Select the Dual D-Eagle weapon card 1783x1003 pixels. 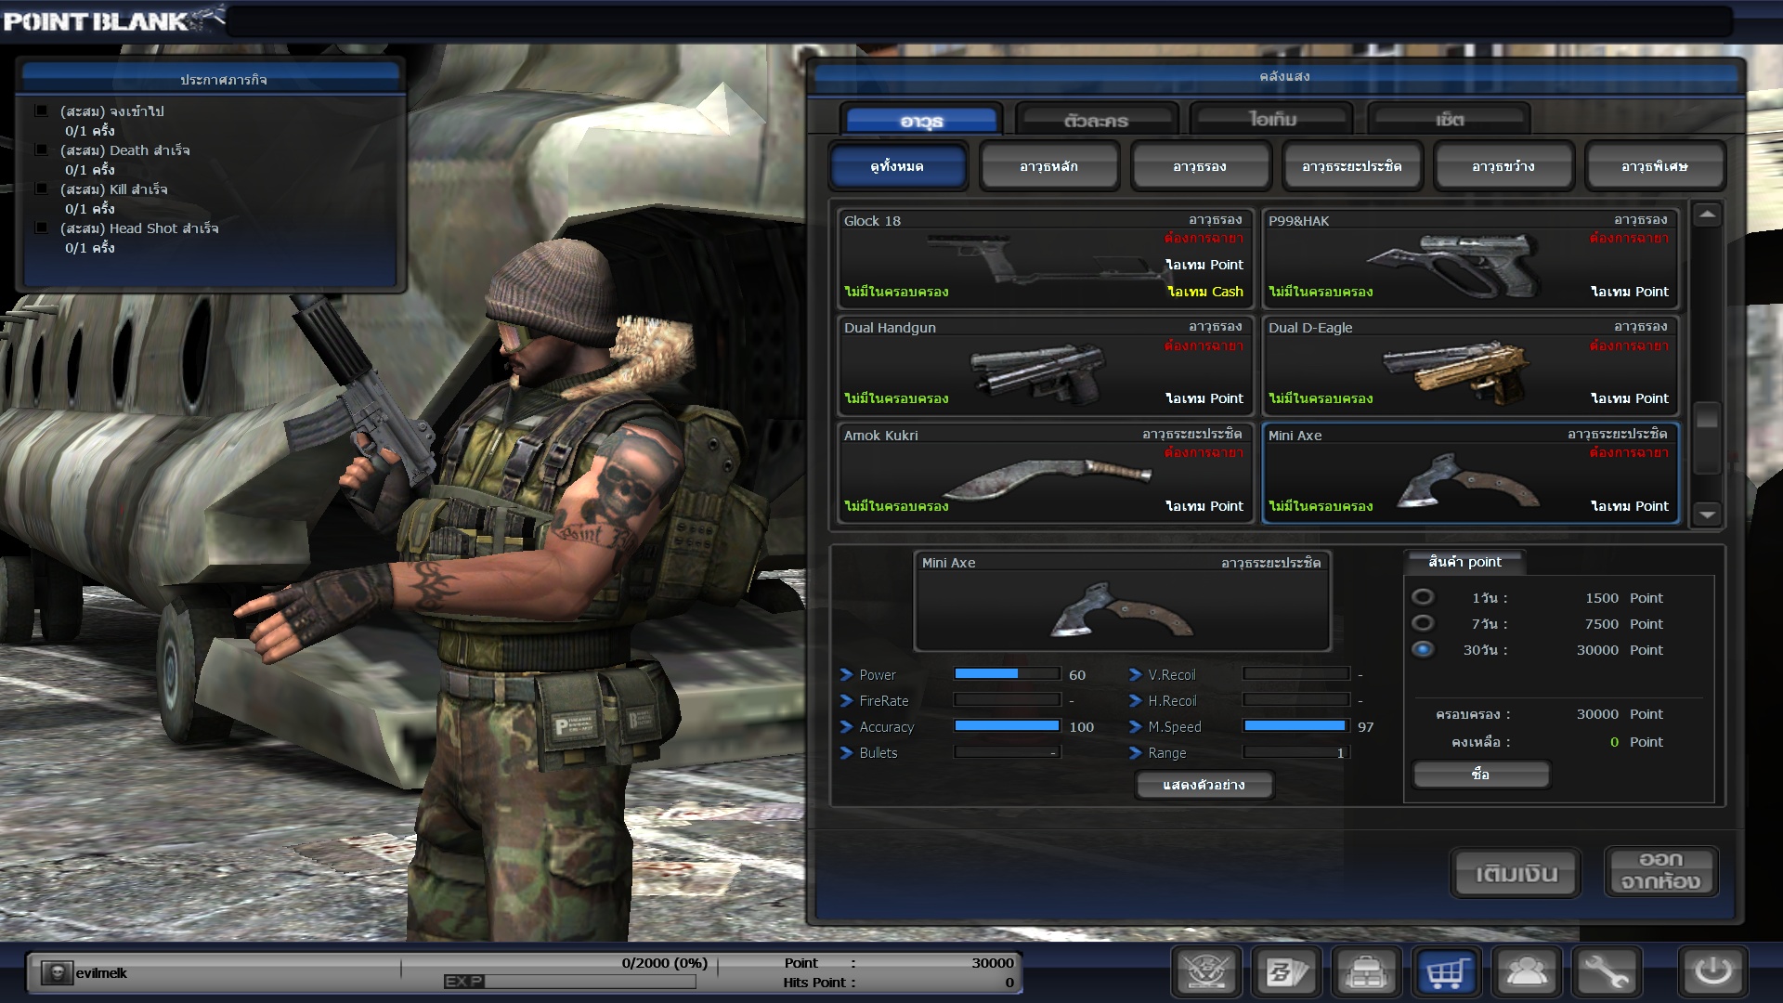point(1469,365)
